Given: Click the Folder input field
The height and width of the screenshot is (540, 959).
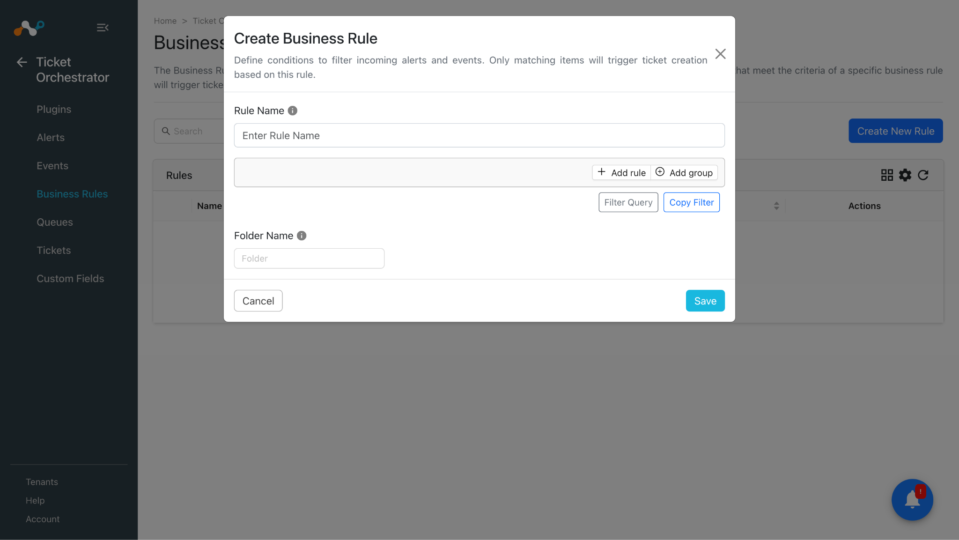Looking at the screenshot, I should pyautogui.click(x=309, y=259).
